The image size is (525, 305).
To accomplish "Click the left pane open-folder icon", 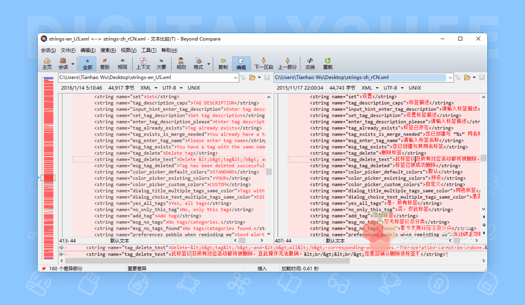I will pyautogui.click(x=252, y=78).
